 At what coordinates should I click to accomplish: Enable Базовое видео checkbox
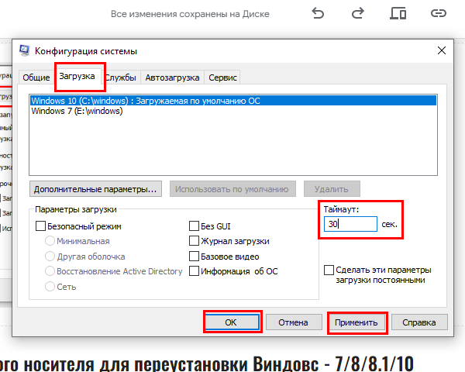tap(194, 256)
